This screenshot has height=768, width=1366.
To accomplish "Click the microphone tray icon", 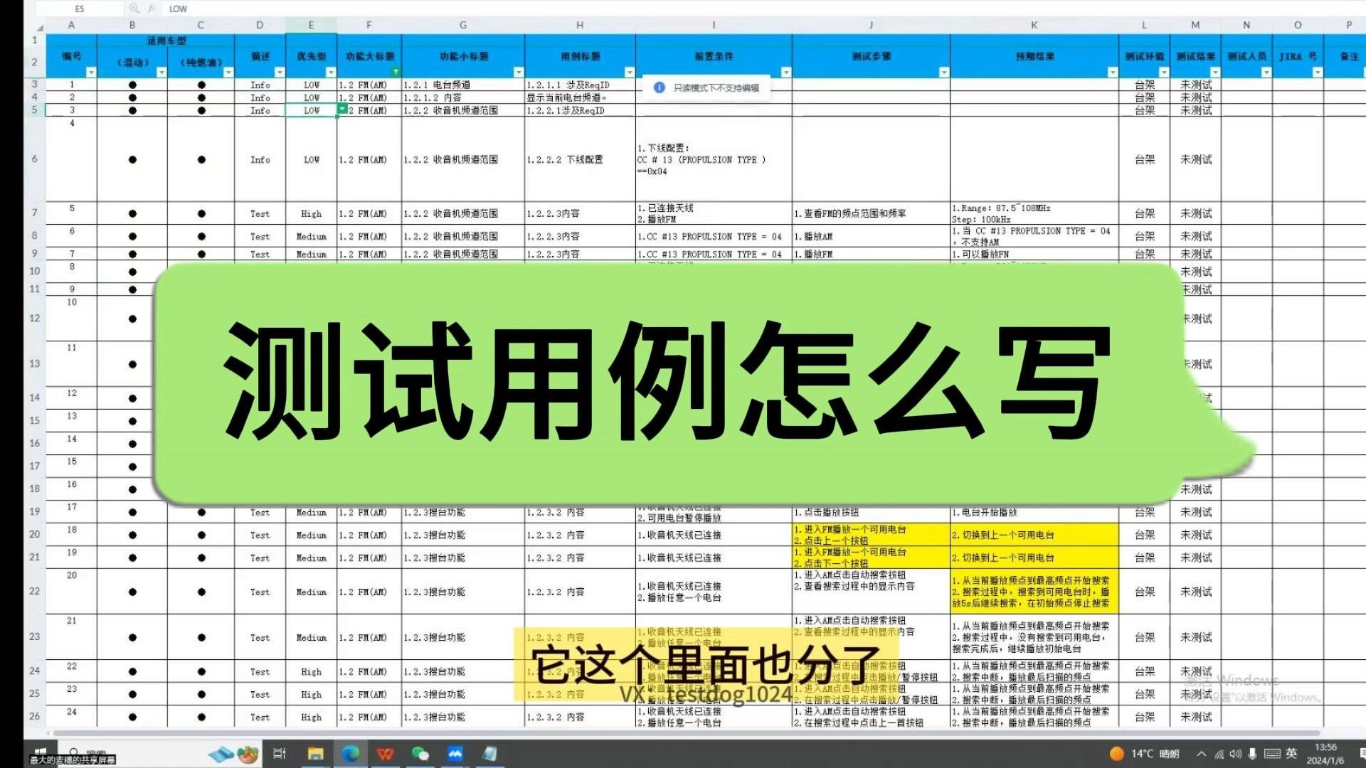I will 1252,754.
